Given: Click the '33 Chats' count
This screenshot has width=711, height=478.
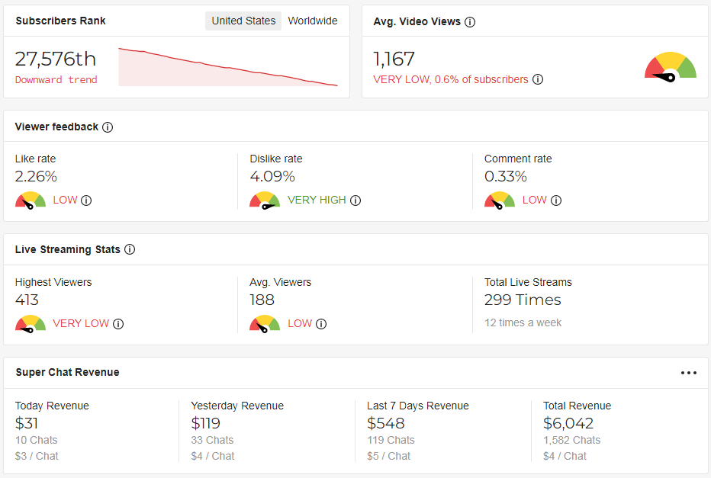Looking at the screenshot, I should point(212,440).
